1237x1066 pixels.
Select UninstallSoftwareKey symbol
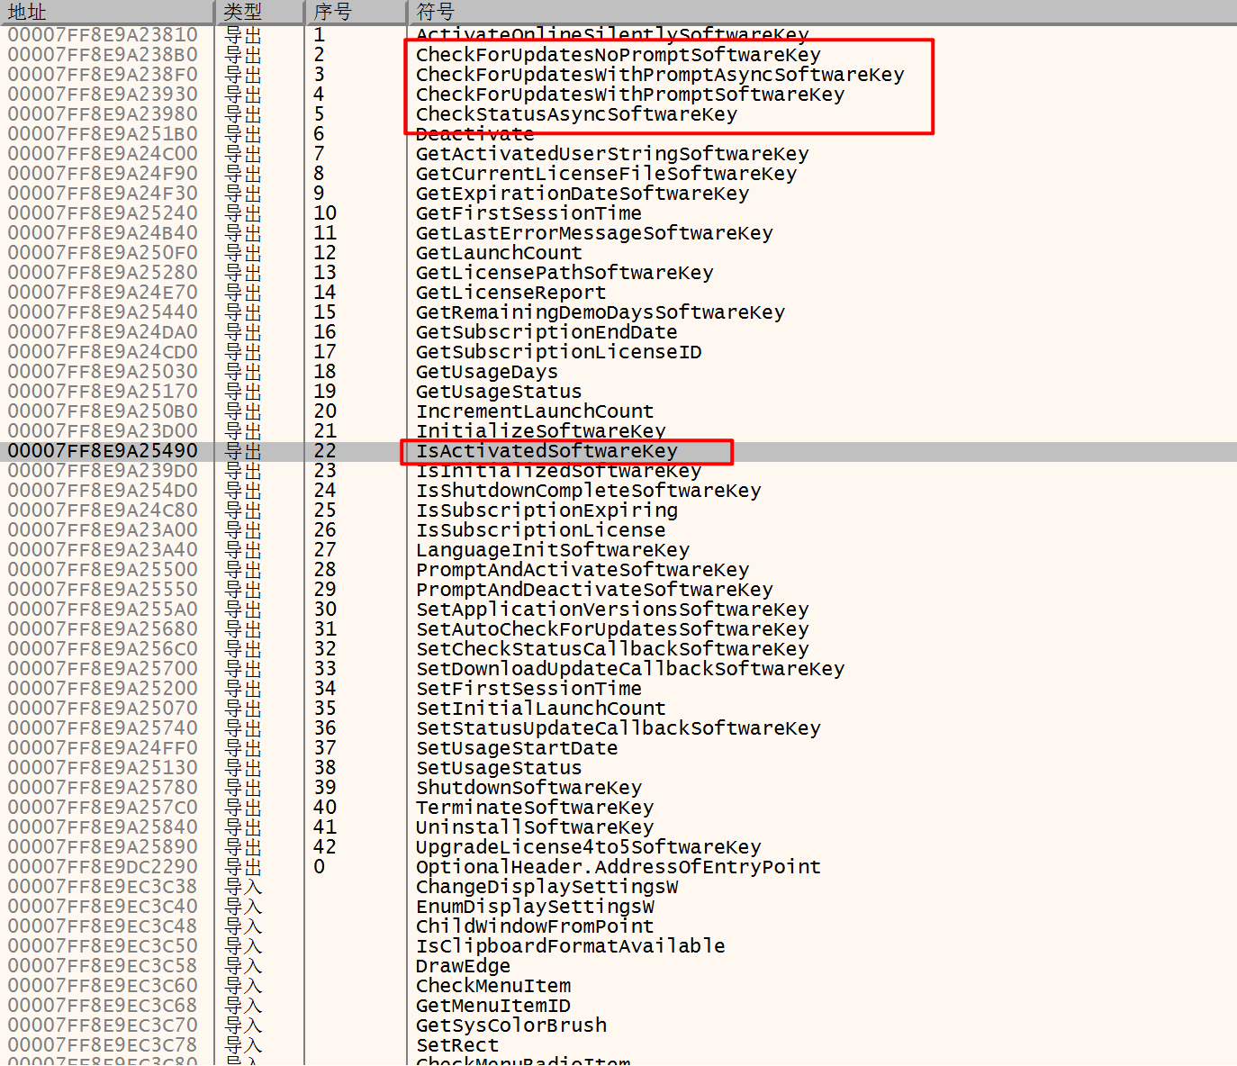tap(535, 827)
